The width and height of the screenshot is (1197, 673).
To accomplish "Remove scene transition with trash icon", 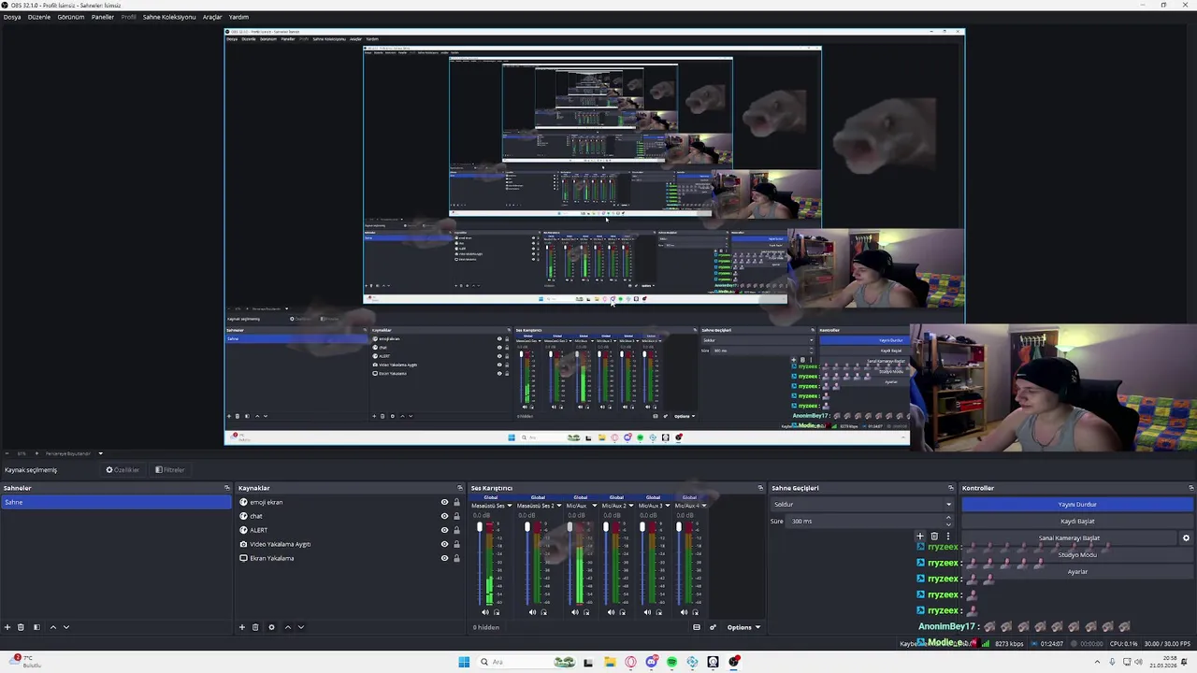I will 934,537.
